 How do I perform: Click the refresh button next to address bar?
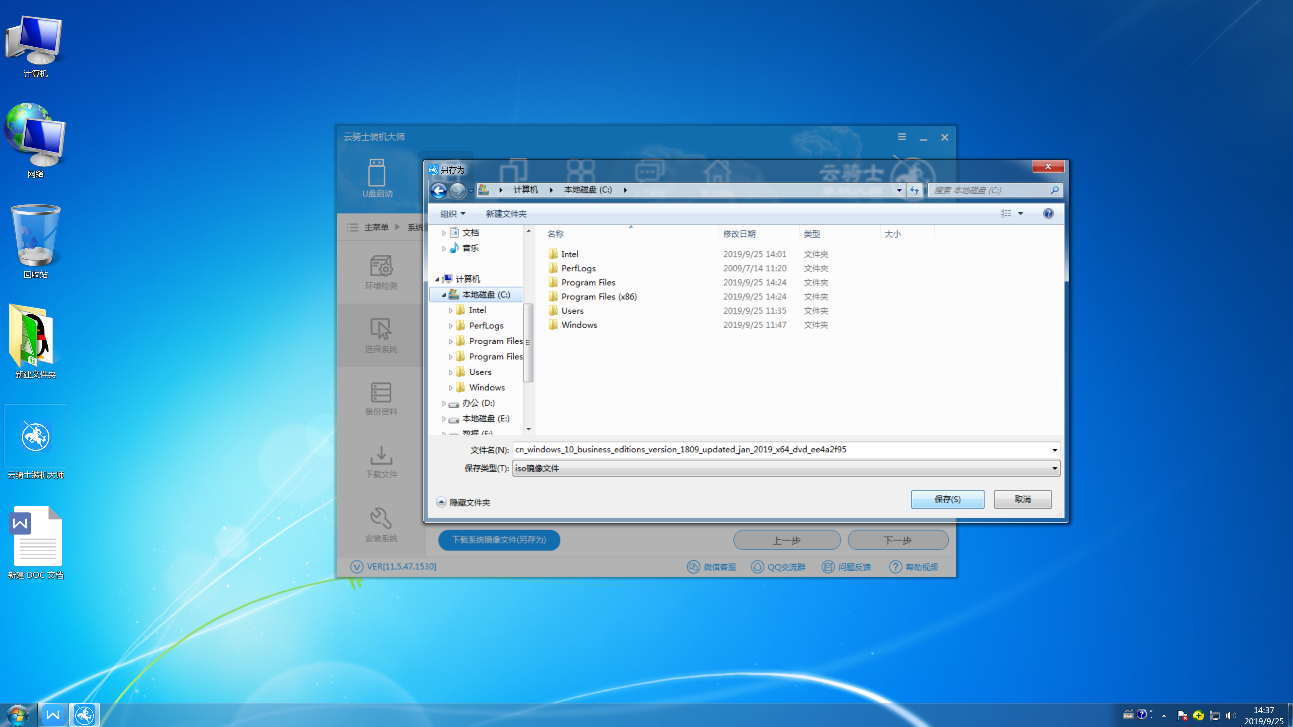(x=914, y=190)
